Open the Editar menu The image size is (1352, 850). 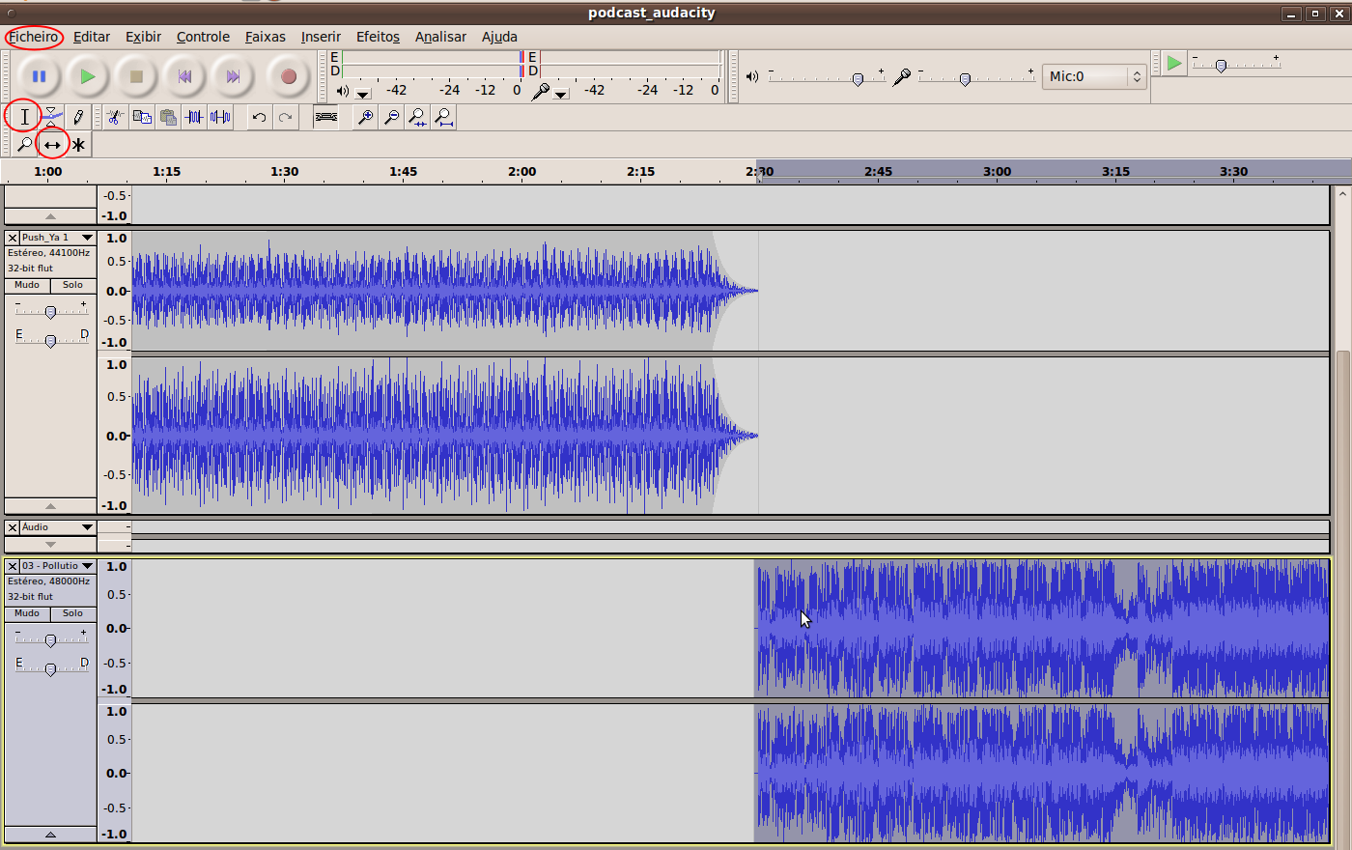point(92,37)
